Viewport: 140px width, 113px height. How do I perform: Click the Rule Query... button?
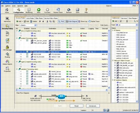point(105,25)
